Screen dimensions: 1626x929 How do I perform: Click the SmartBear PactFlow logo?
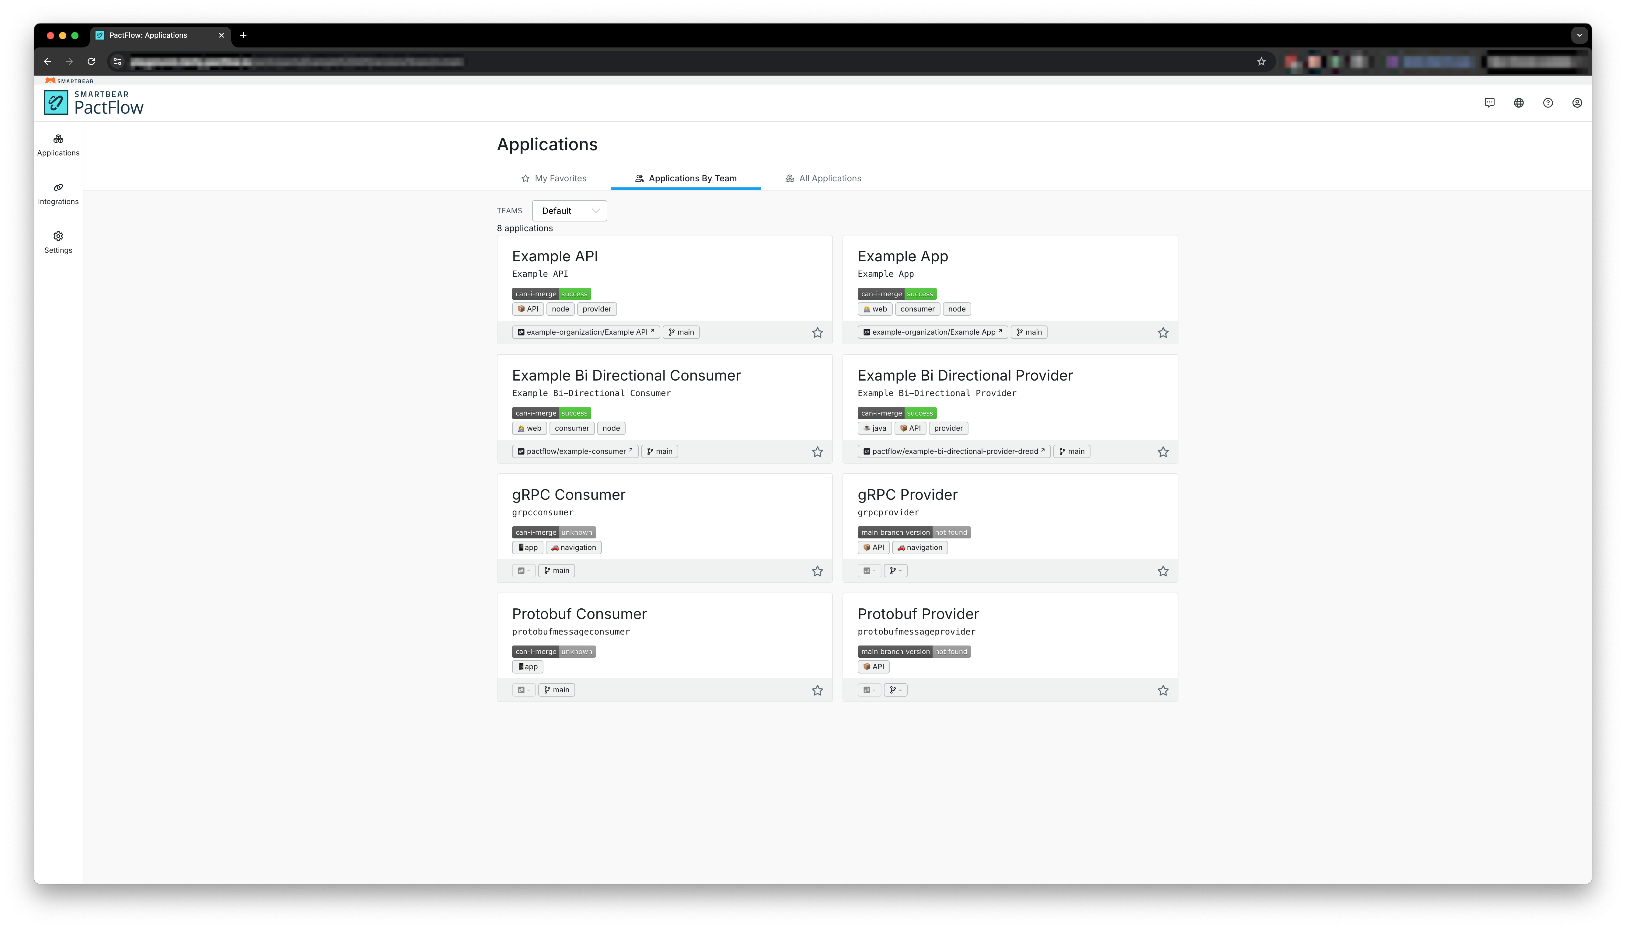pos(94,102)
